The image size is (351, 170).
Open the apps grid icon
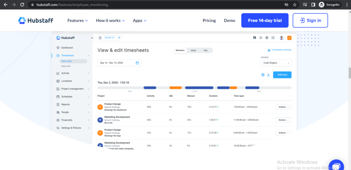[273, 38]
